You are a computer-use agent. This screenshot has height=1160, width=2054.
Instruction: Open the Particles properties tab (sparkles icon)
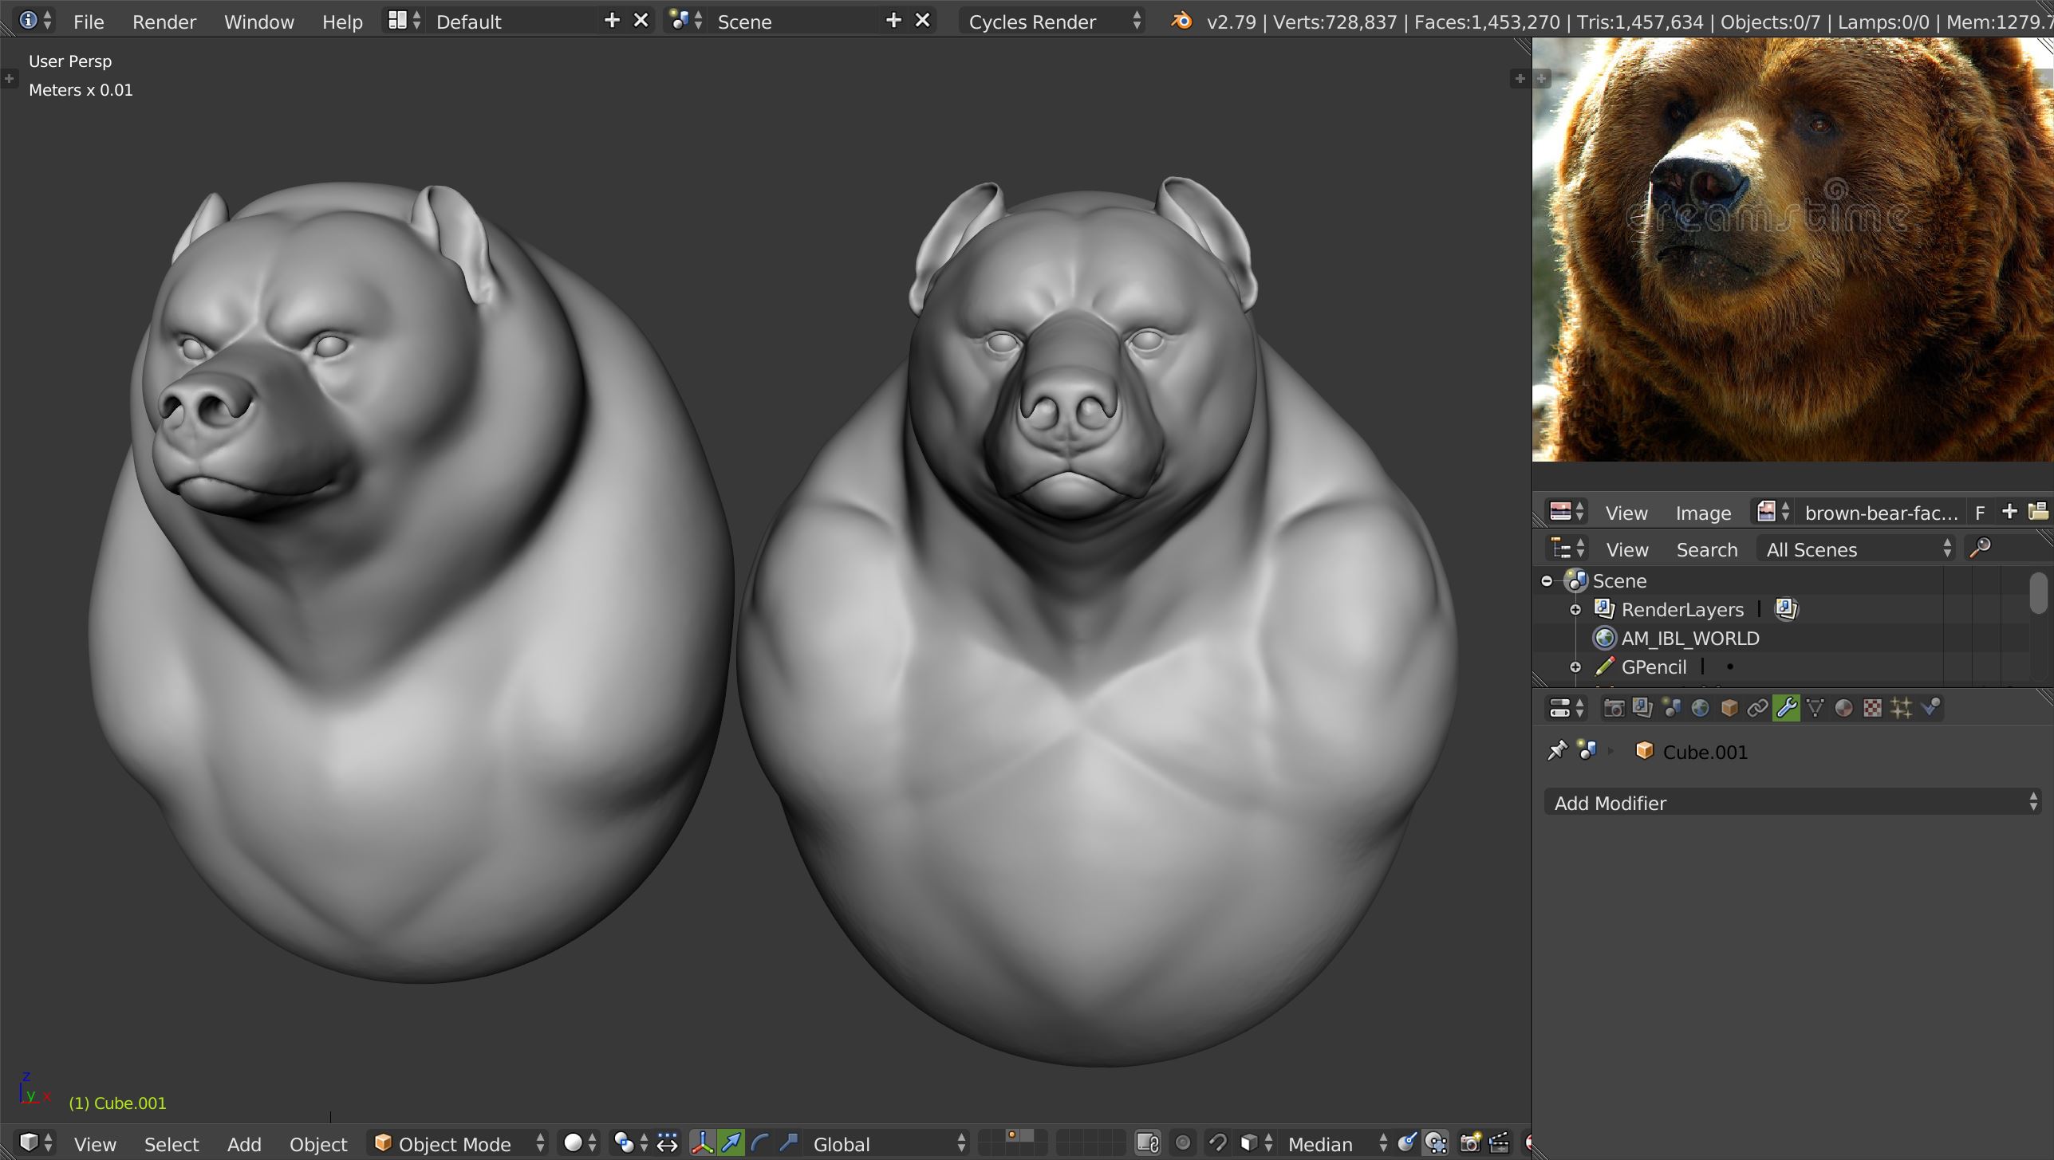[1901, 708]
